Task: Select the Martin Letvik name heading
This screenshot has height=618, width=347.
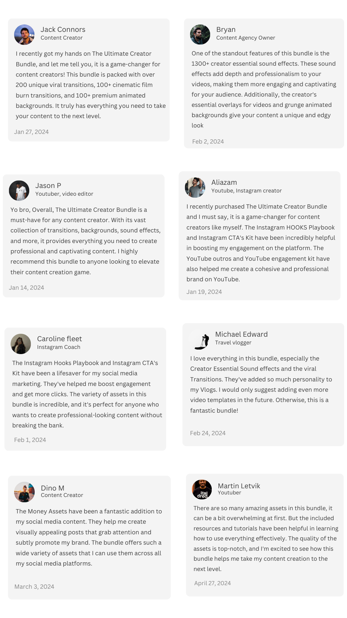Action: [x=239, y=486]
